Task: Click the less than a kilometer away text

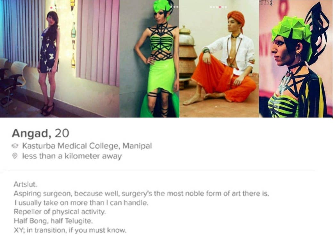Action: tap(72, 156)
